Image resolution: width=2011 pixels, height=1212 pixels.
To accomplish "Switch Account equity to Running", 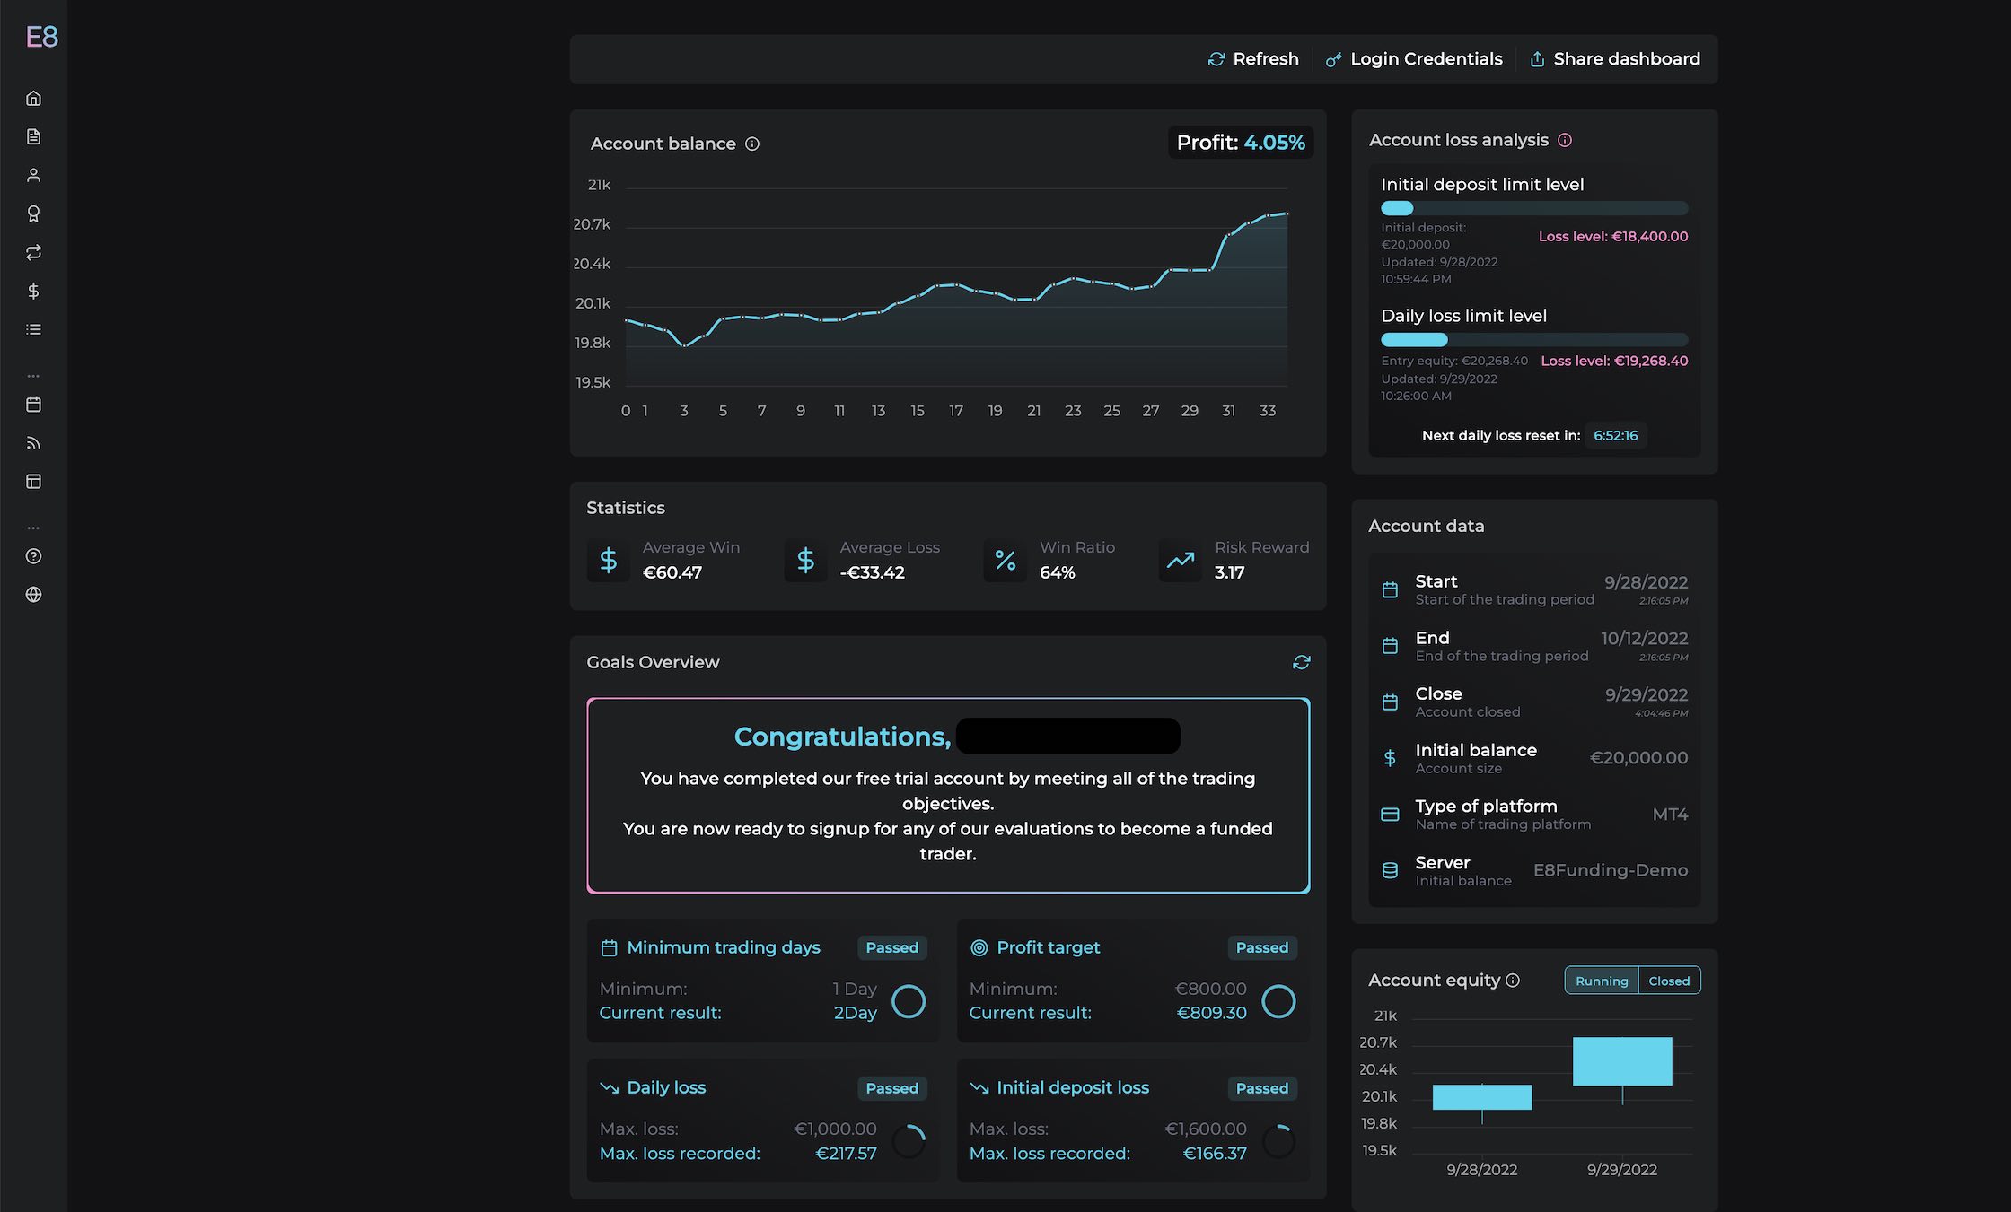I will click(x=1601, y=981).
